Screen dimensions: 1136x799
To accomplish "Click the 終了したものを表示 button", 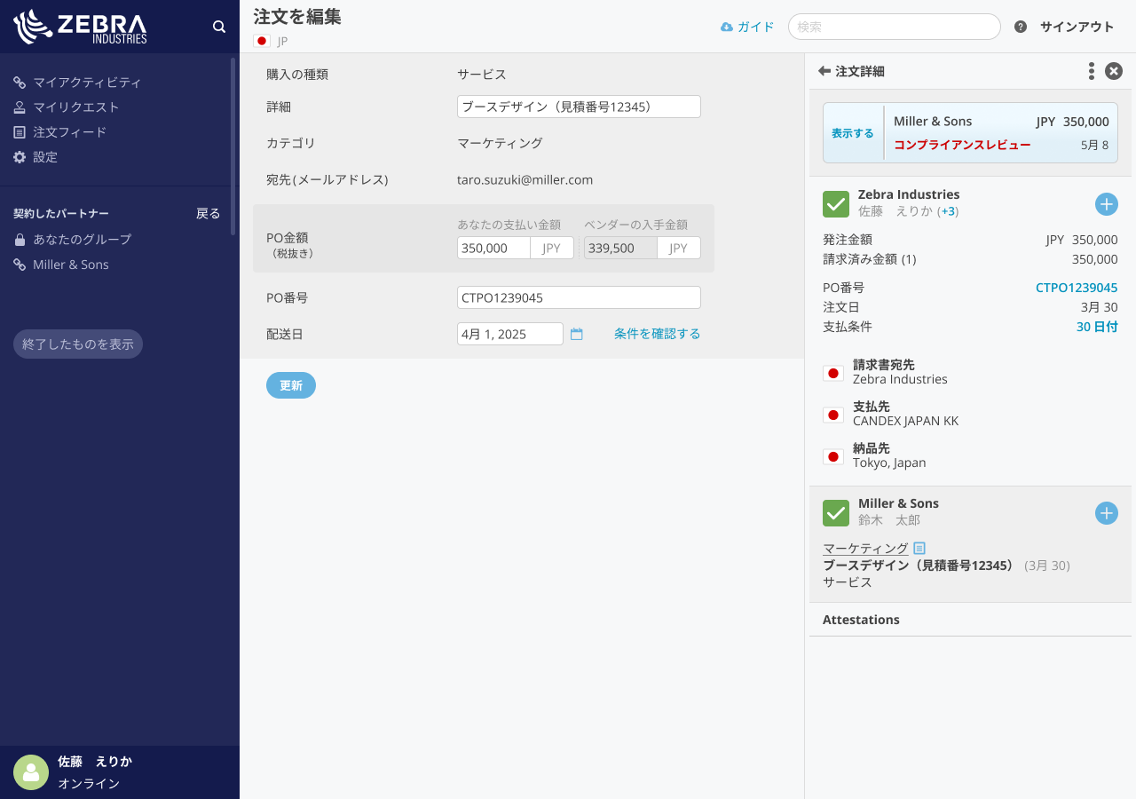I will [78, 344].
